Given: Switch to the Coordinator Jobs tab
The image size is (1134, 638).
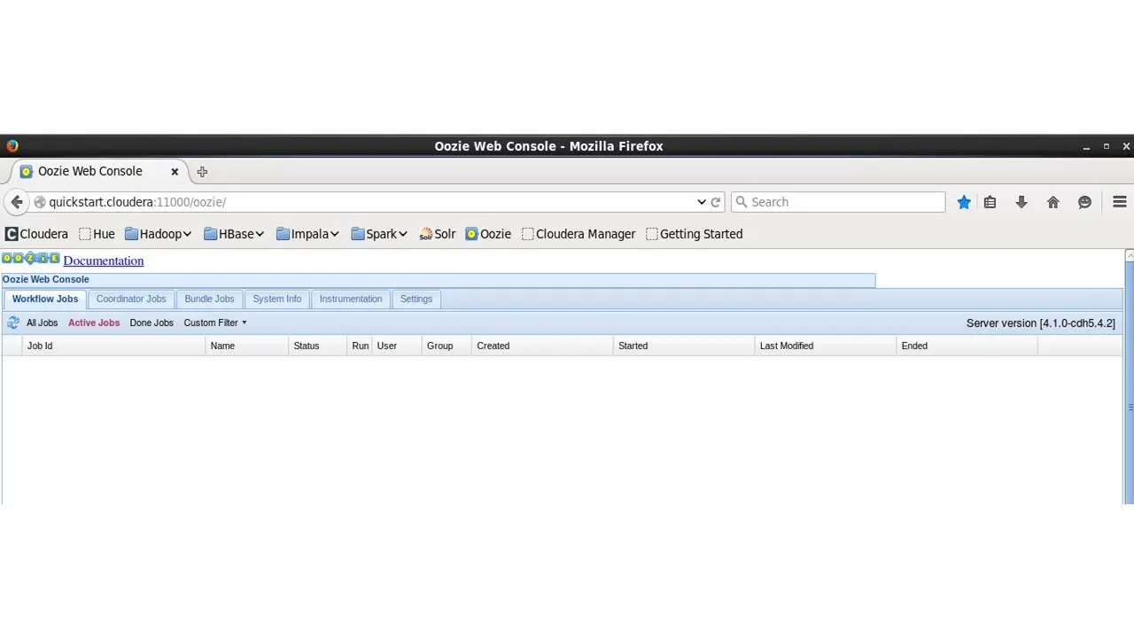Looking at the screenshot, I should click(131, 300).
